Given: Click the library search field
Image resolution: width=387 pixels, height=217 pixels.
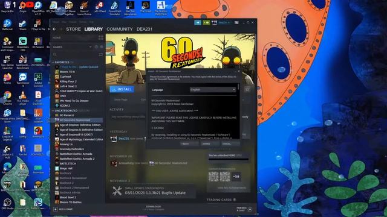Looking at the screenshot, I should coord(75,54).
